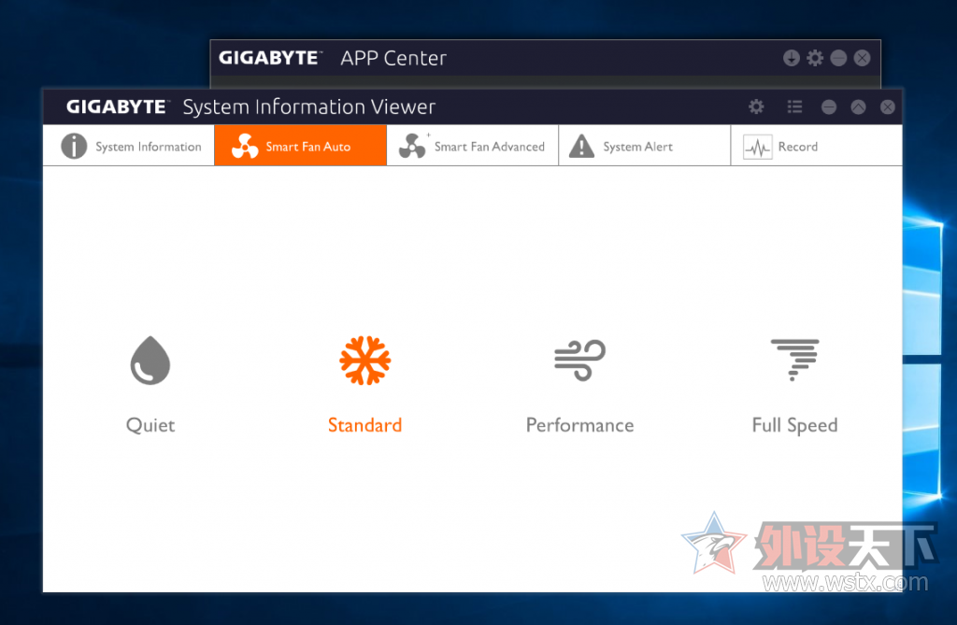
Task: Open the System Alert tab
Action: [x=645, y=146]
